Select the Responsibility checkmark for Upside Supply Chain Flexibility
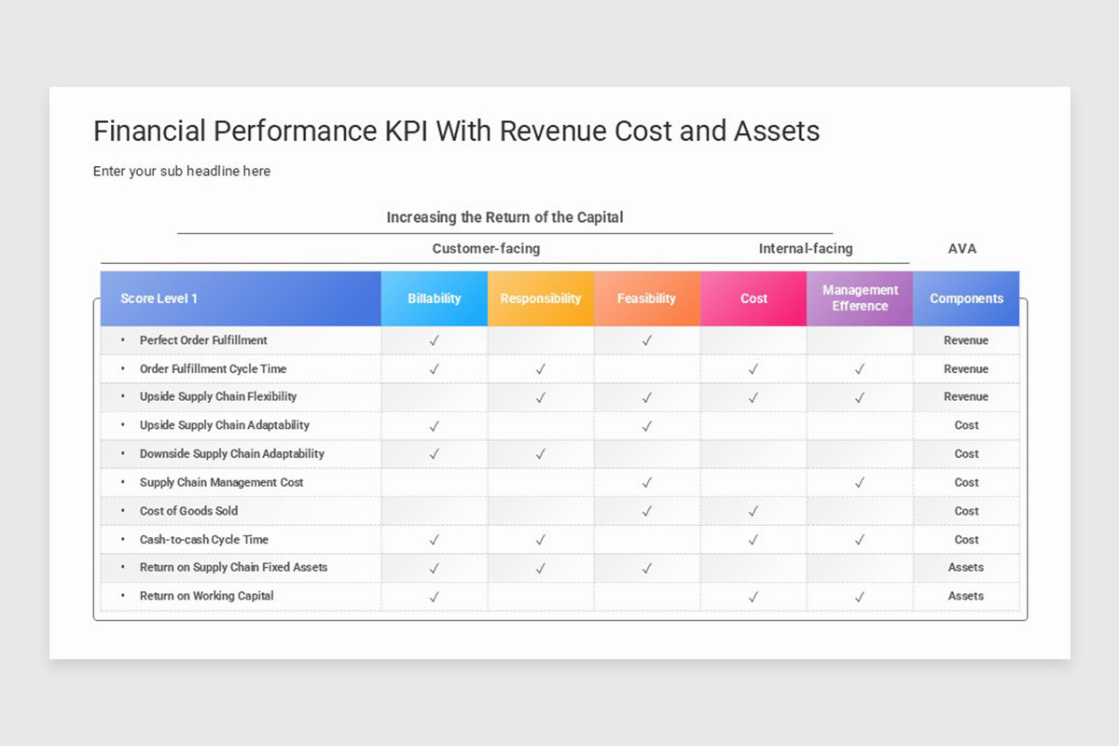The height and width of the screenshot is (746, 1119). [541, 396]
